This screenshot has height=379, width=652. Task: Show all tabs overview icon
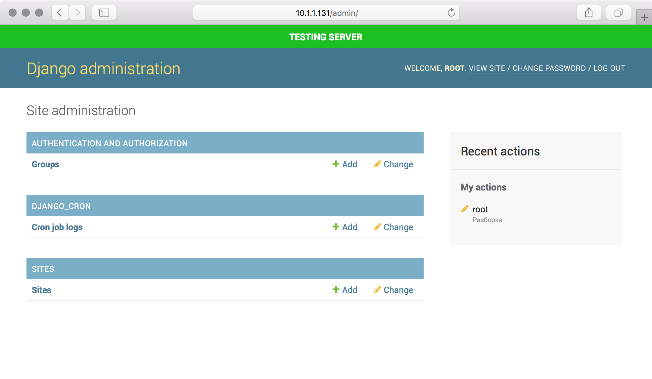point(618,13)
